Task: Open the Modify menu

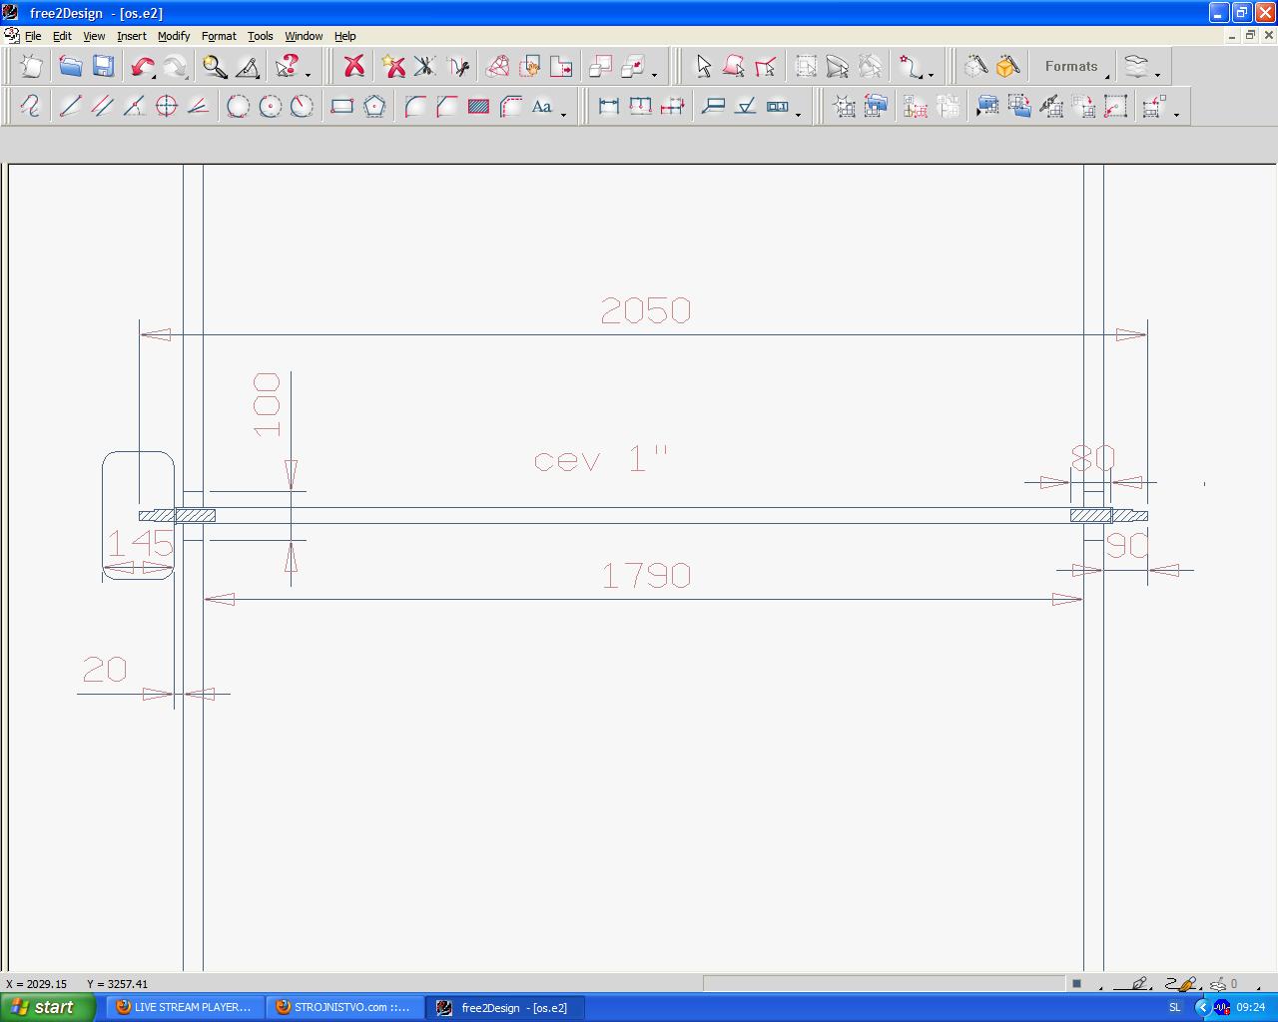Action: click(174, 36)
